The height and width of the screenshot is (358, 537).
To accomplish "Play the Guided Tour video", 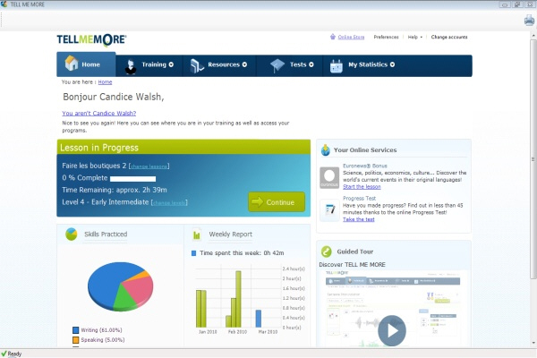I will point(392,330).
